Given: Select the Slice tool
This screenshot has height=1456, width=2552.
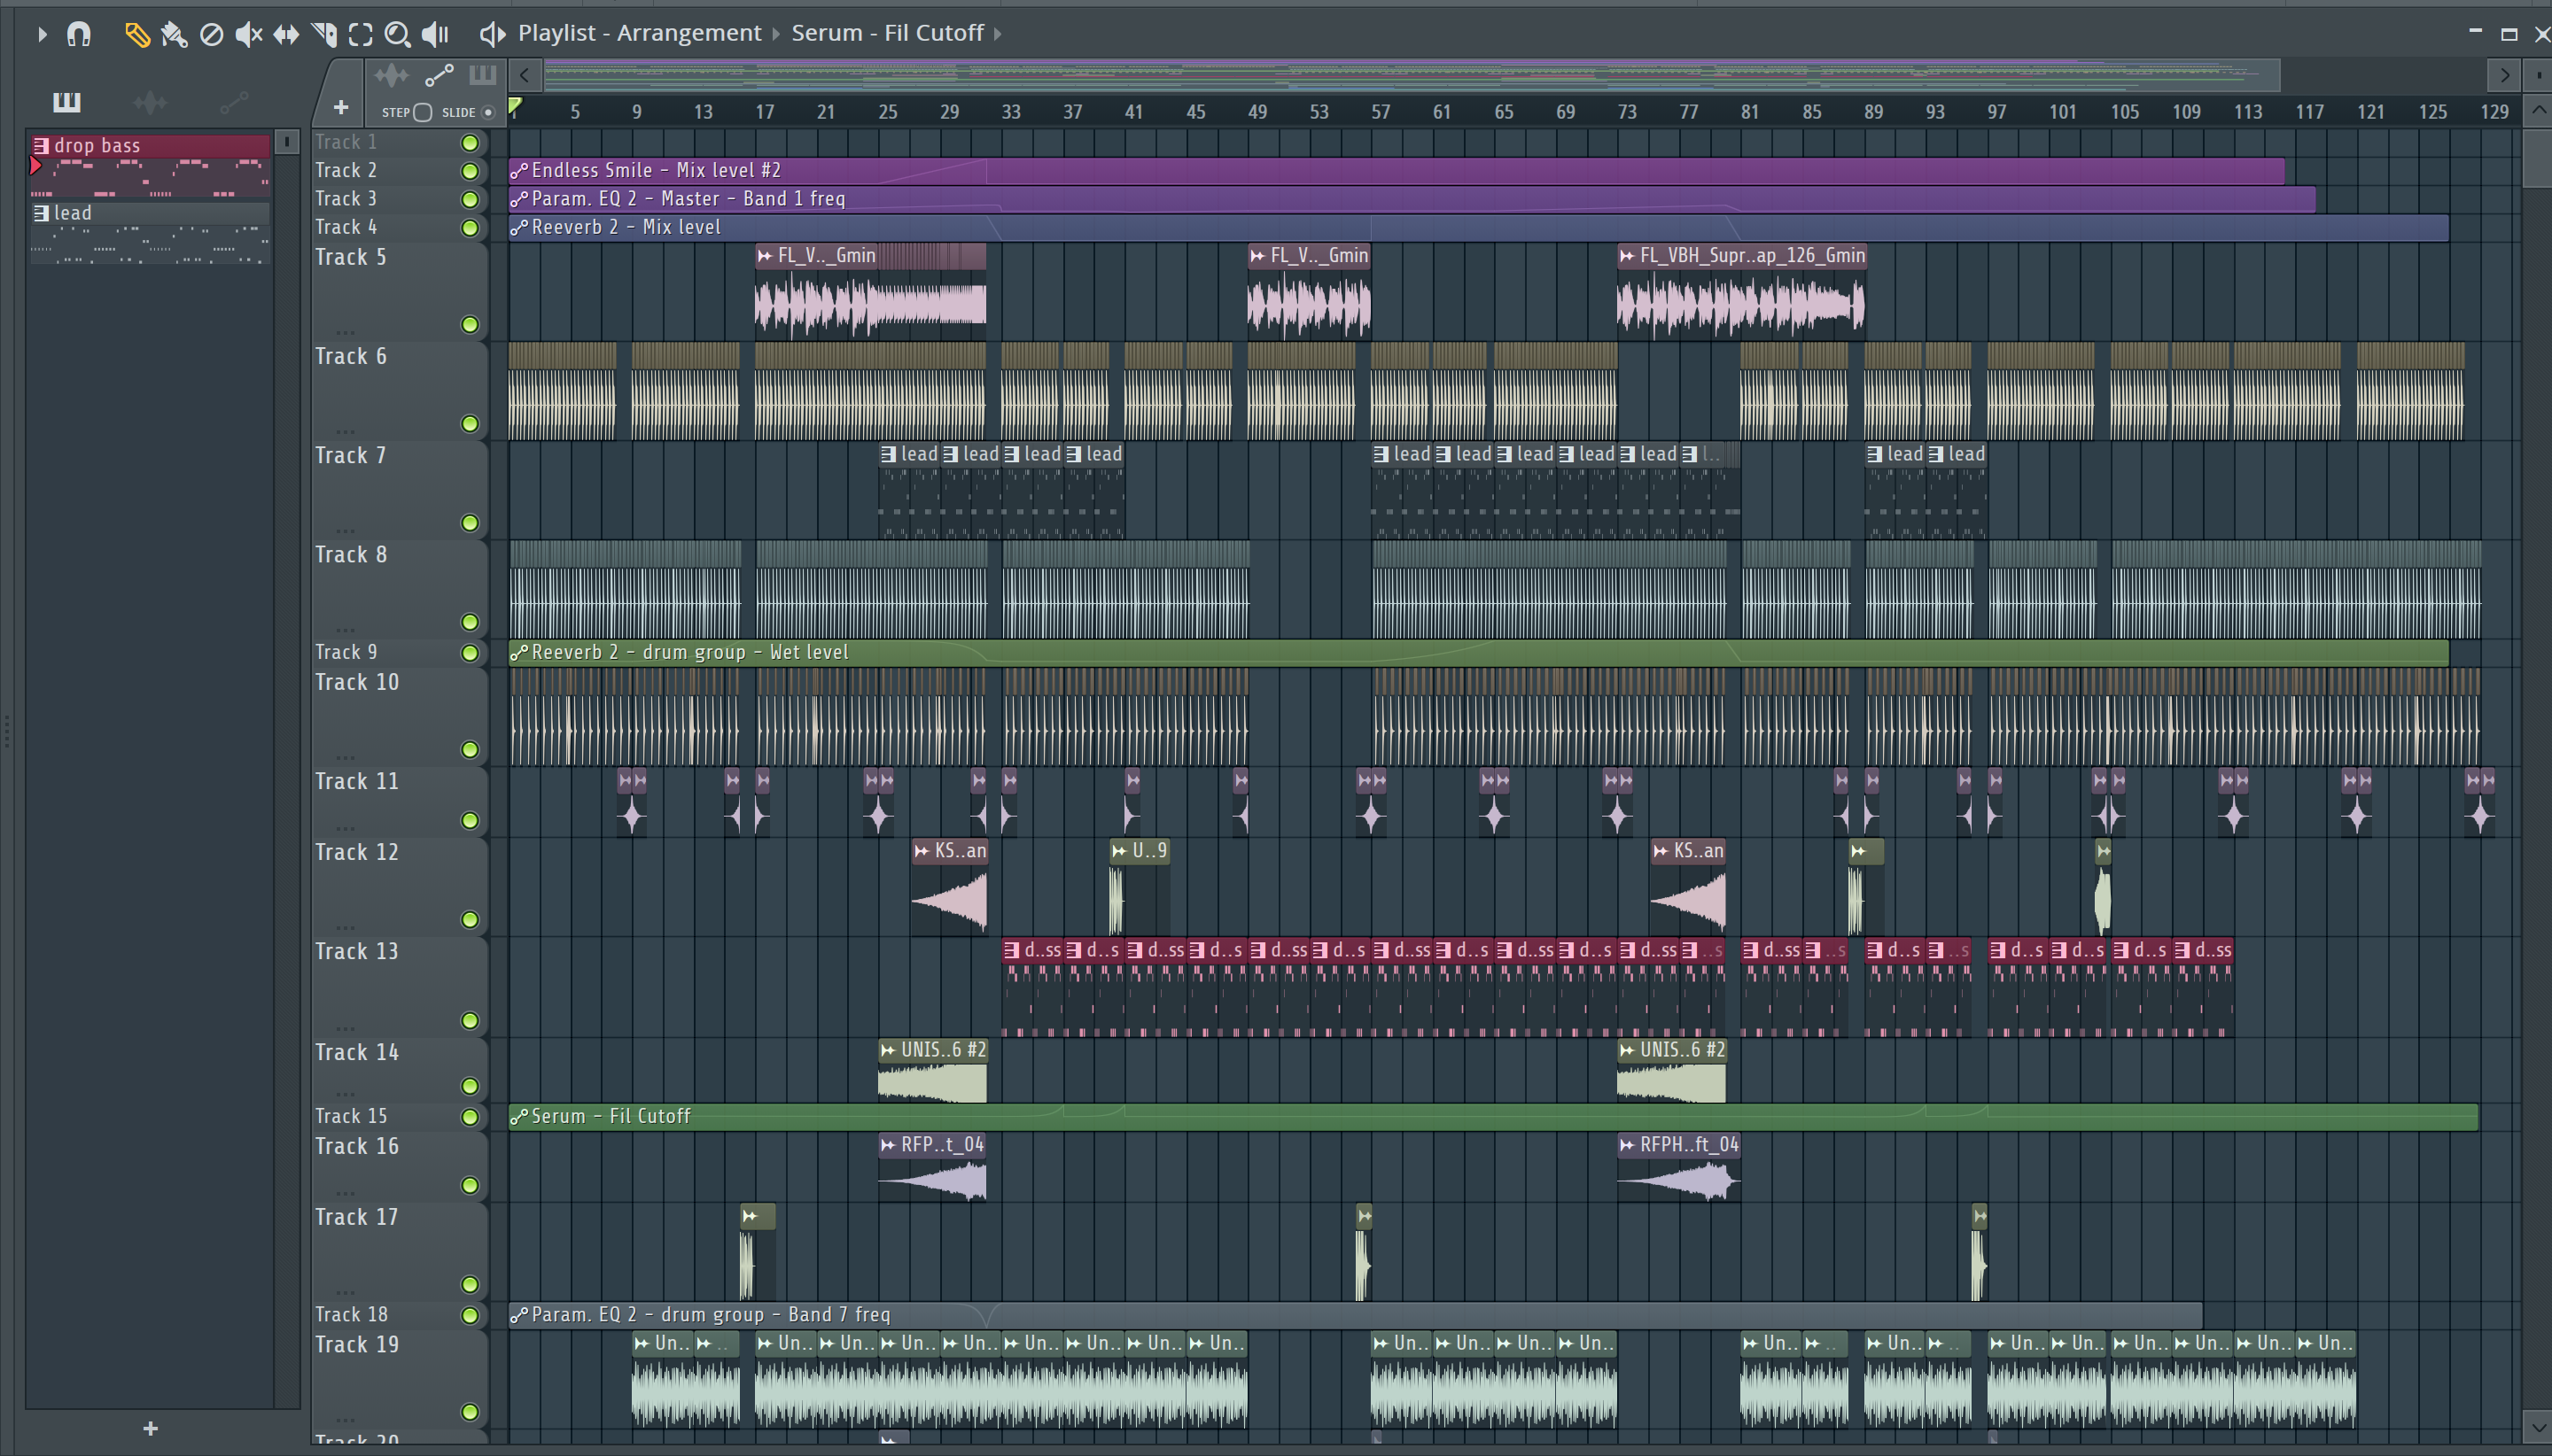Looking at the screenshot, I should (323, 35).
